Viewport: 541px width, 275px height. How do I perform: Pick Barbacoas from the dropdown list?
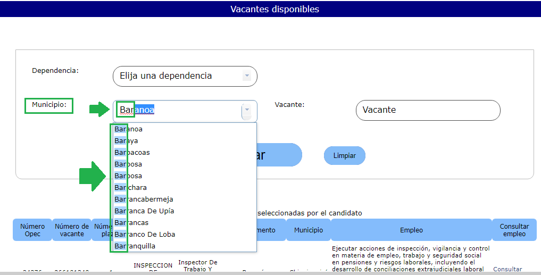[132, 153]
